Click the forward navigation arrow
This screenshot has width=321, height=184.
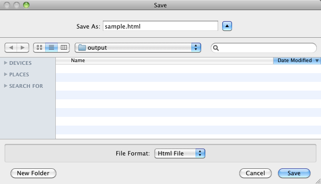click(23, 47)
